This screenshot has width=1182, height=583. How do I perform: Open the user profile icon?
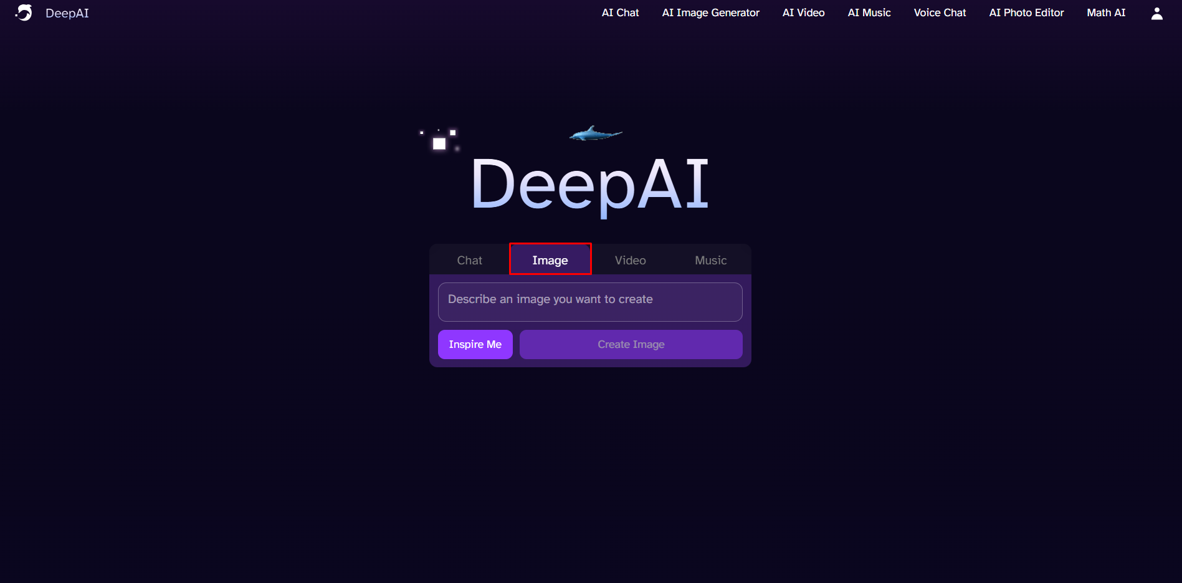(x=1156, y=12)
